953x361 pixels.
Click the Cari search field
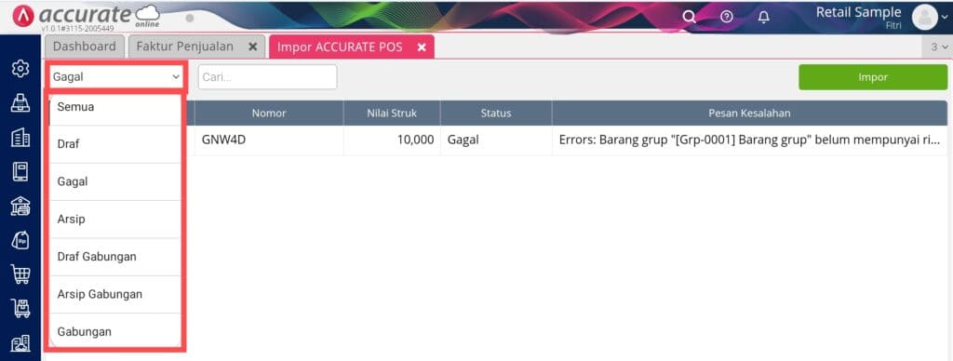(x=267, y=77)
